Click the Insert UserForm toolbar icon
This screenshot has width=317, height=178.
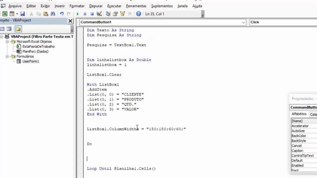[12, 14]
